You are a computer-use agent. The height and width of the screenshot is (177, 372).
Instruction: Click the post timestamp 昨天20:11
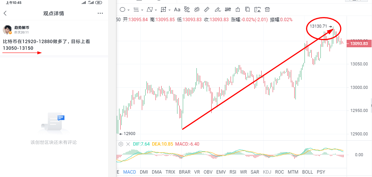pyautogui.click(x=22, y=32)
